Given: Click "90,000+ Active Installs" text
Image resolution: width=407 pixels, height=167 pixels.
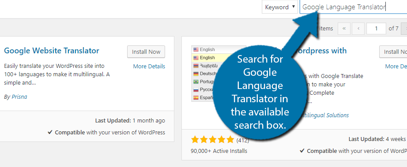Looking at the screenshot, I should coord(219,151).
